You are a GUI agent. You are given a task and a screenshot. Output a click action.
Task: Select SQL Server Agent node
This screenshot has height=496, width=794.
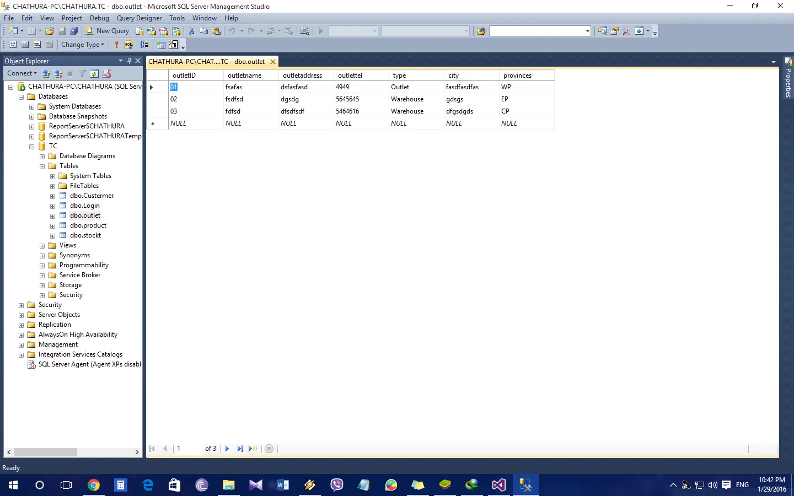[90, 364]
